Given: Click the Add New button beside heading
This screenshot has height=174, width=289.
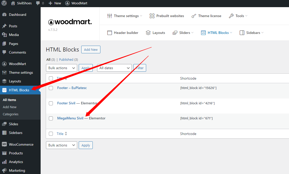Looking at the screenshot, I should (x=91, y=49).
